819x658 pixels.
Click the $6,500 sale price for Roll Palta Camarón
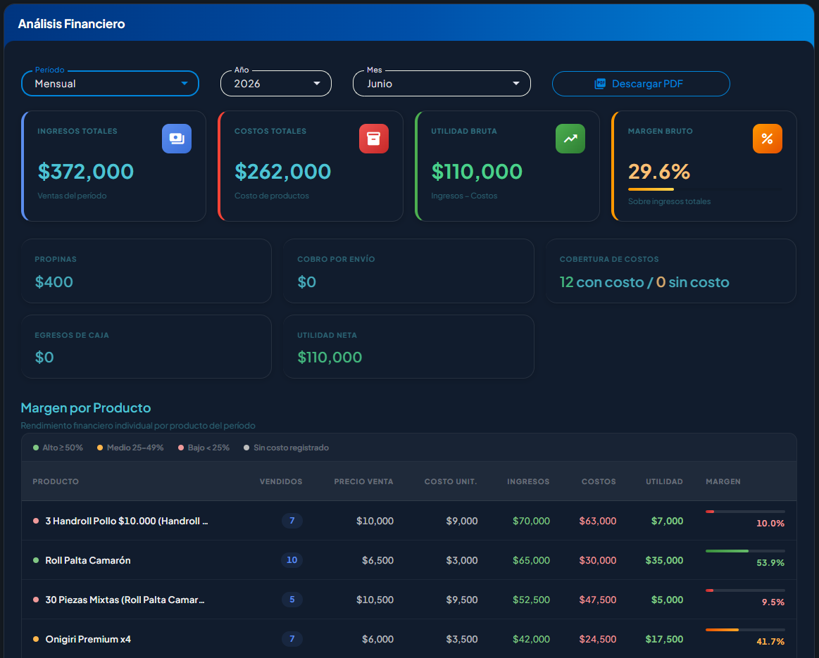[x=377, y=560]
